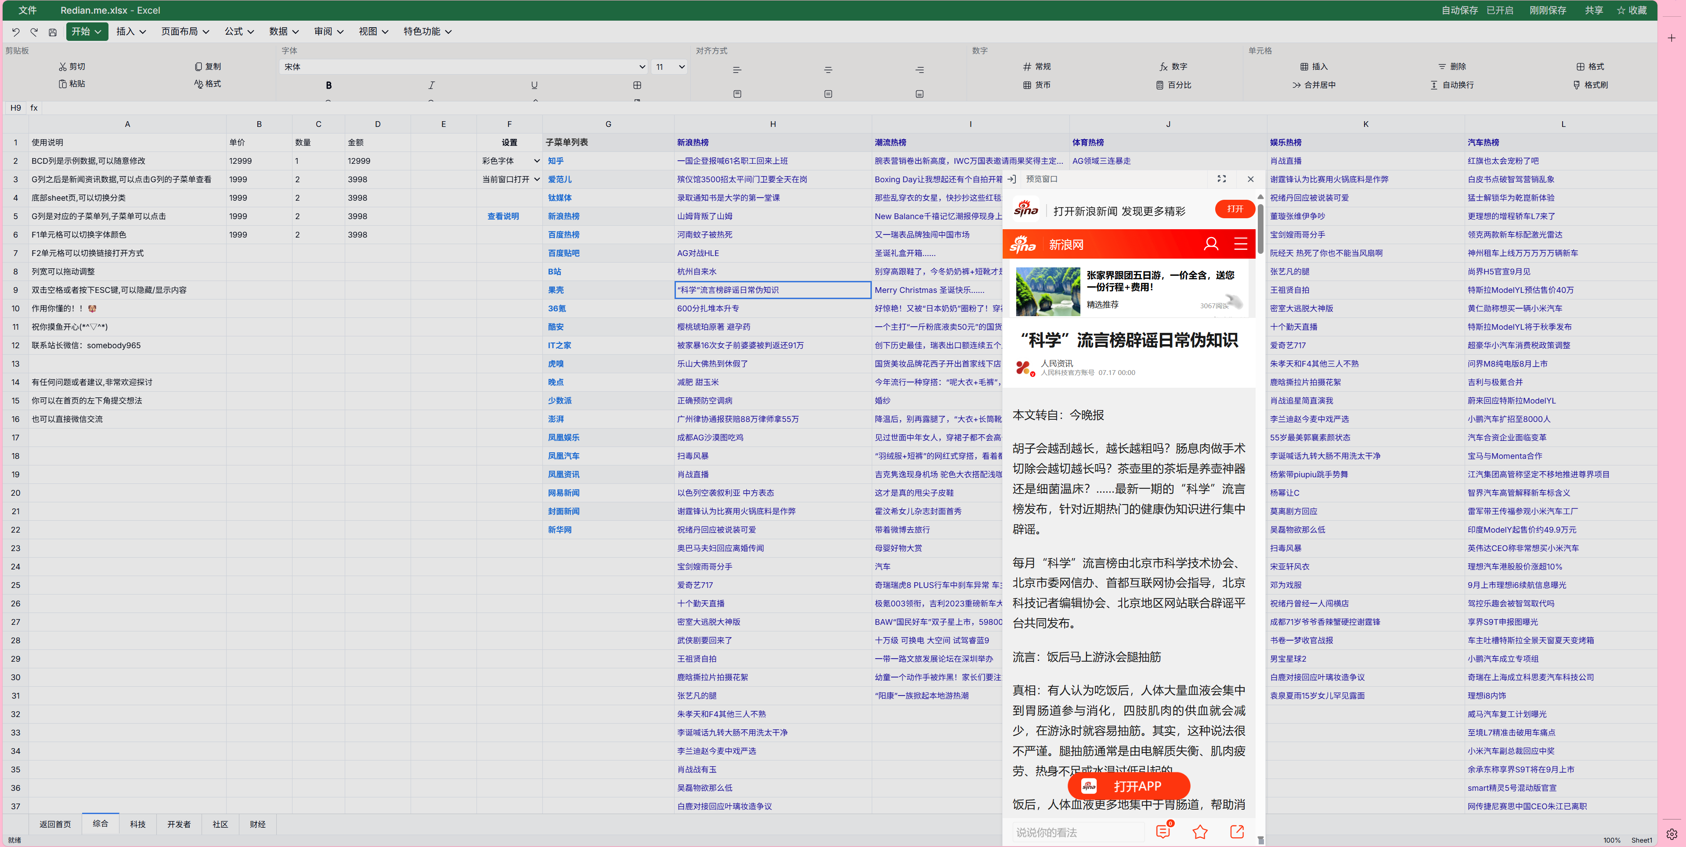
Task: Click the comment bubble icon in preview
Action: [1164, 832]
